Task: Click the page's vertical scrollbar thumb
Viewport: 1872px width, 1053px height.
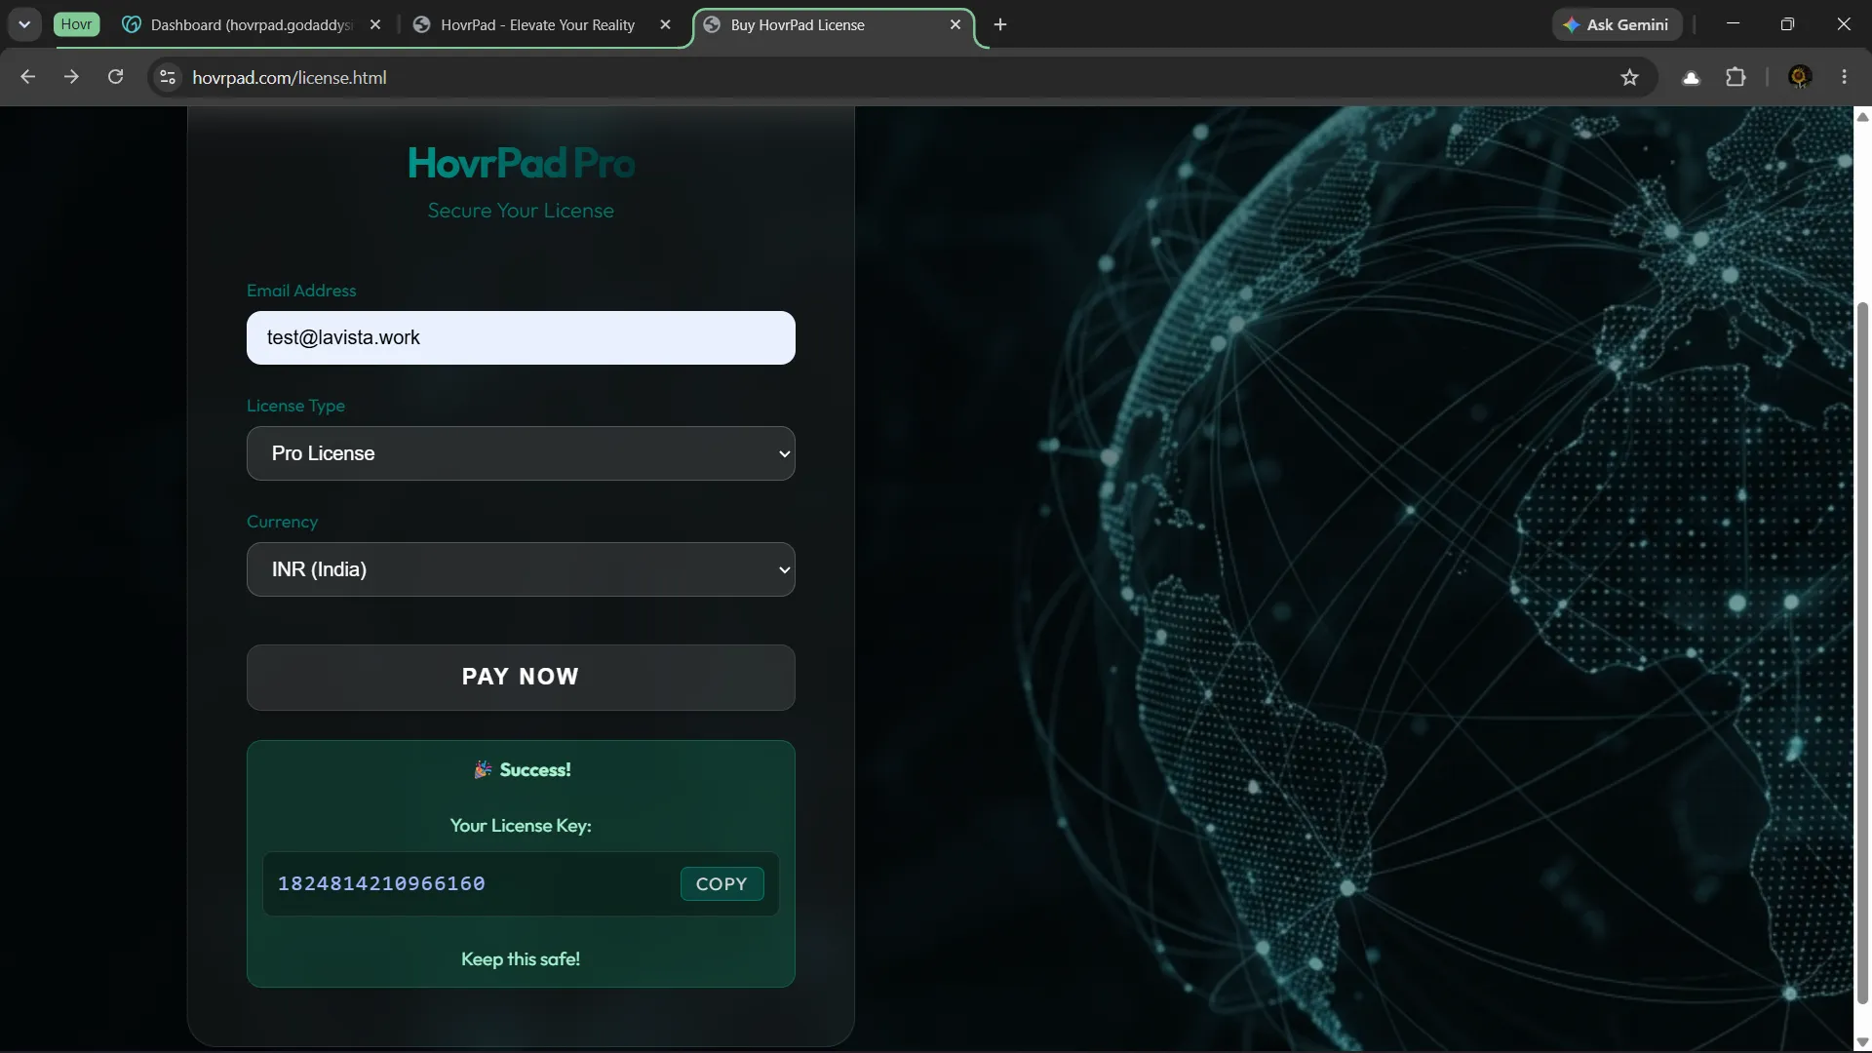Action: pyautogui.click(x=1862, y=653)
